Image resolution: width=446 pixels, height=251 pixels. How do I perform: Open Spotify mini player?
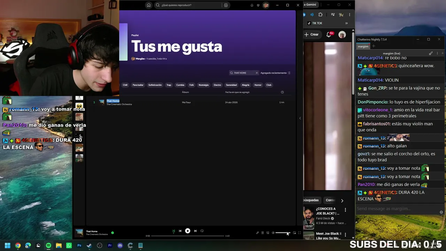pyautogui.click(x=294, y=233)
